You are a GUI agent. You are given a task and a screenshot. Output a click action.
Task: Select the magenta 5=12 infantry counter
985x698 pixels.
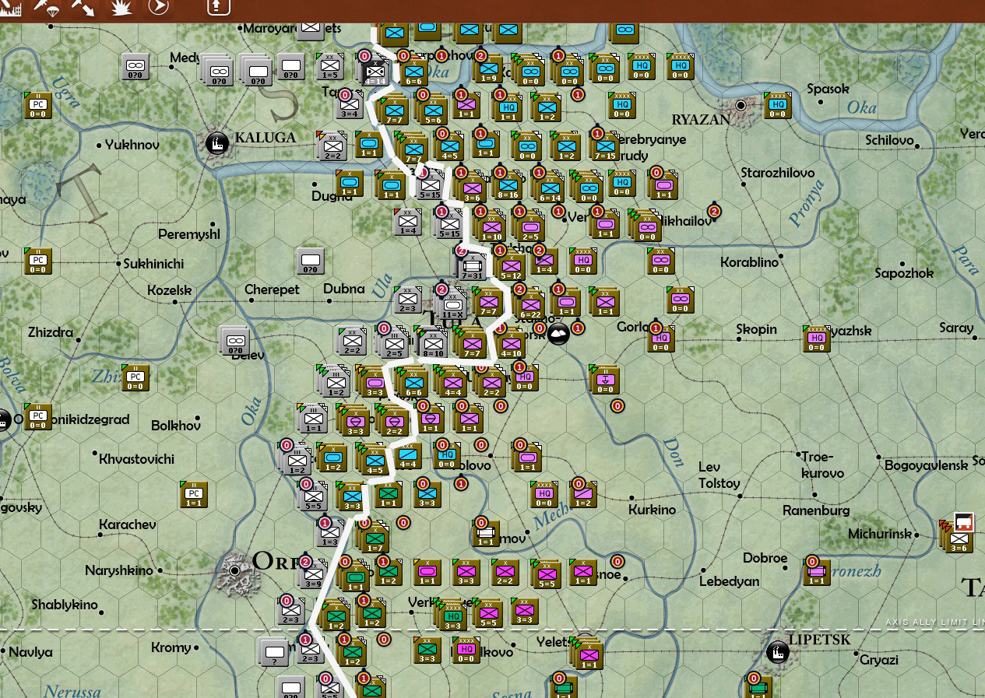click(x=511, y=267)
